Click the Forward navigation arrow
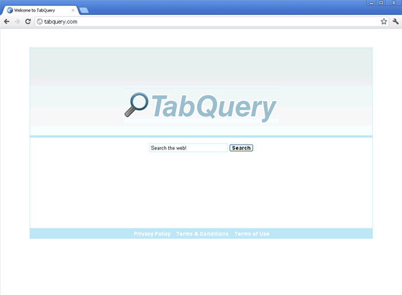Screen dimensions: 402x295 point(17,21)
